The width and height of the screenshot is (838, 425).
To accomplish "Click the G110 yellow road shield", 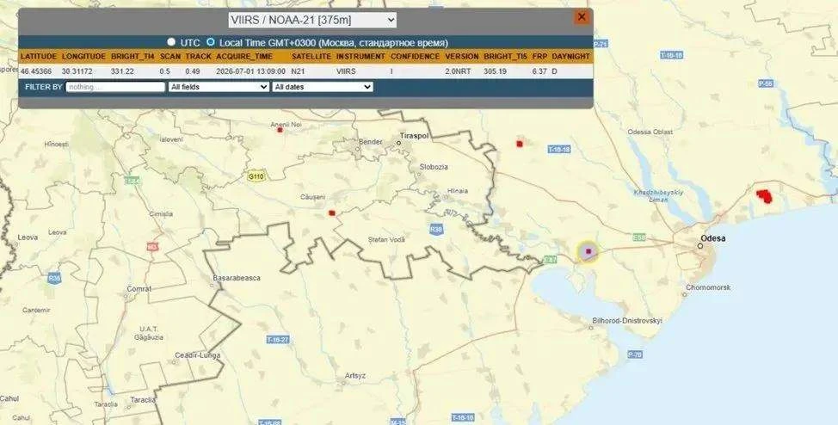I will click(257, 176).
